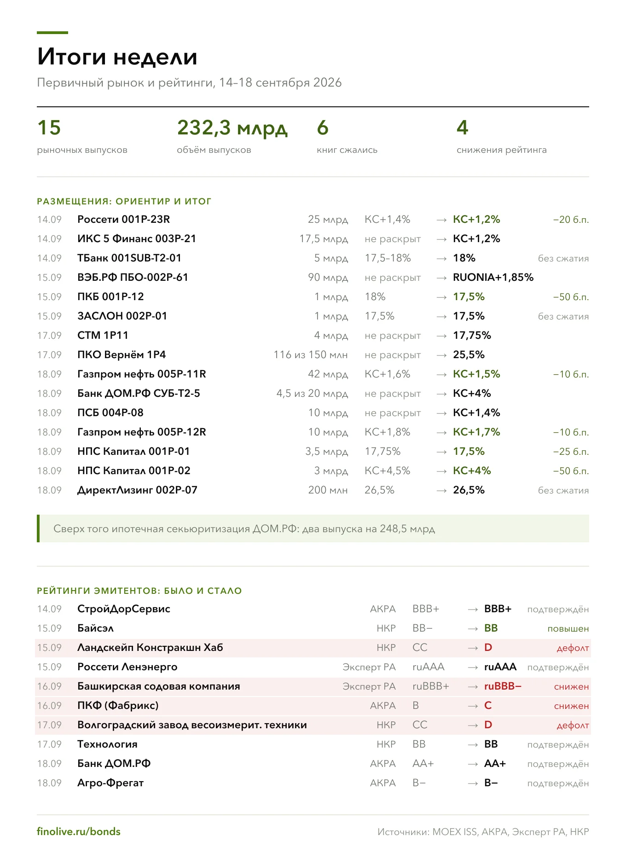This screenshot has height=859, width=626.
Task: Click the "ЗАСЛОН 002P-01" bond name
Action: pyautogui.click(x=122, y=316)
